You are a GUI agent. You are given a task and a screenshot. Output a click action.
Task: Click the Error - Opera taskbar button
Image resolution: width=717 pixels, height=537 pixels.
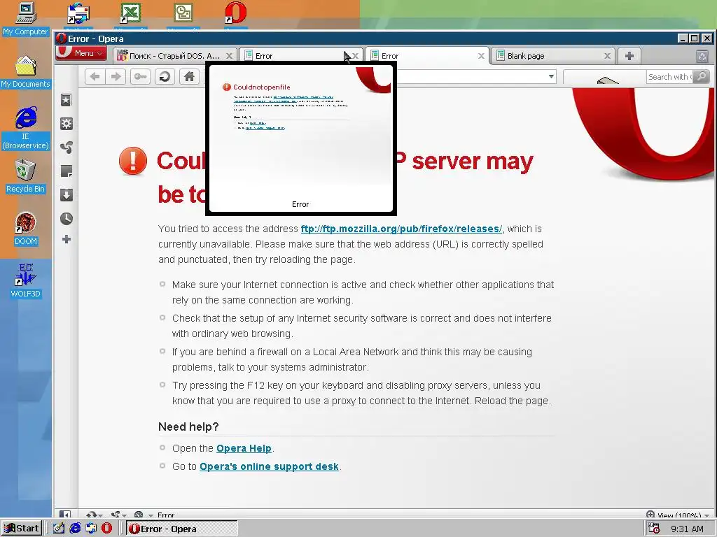[182, 529]
